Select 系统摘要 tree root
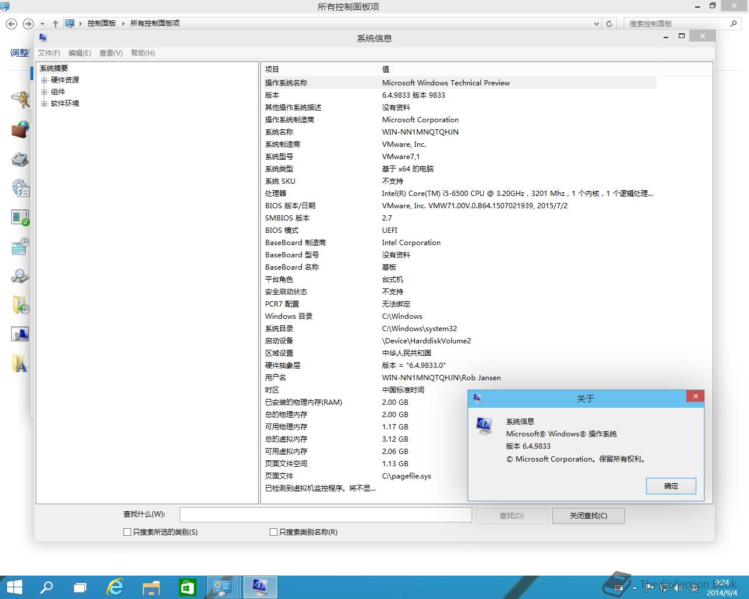This screenshot has width=749, height=599. pyautogui.click(x=54, y=68)
